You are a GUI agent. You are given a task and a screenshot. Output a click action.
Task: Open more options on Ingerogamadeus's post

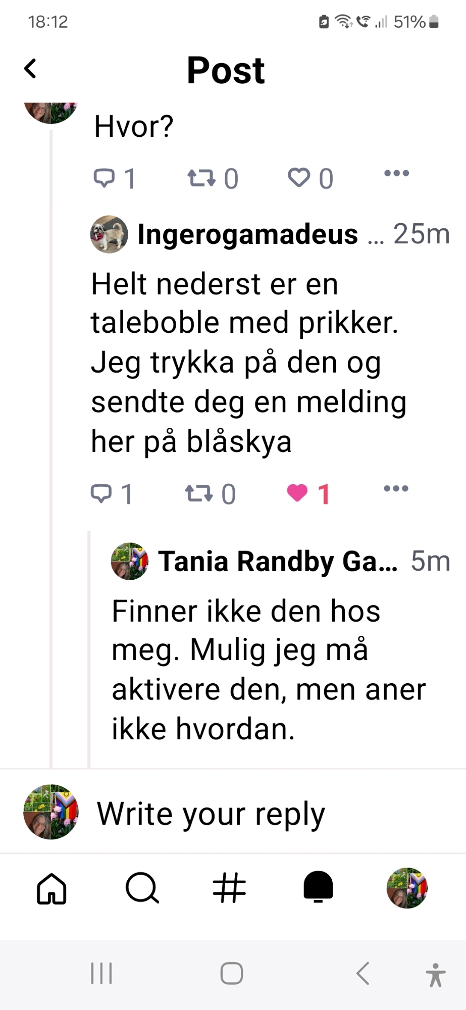[x=396, y=489]
